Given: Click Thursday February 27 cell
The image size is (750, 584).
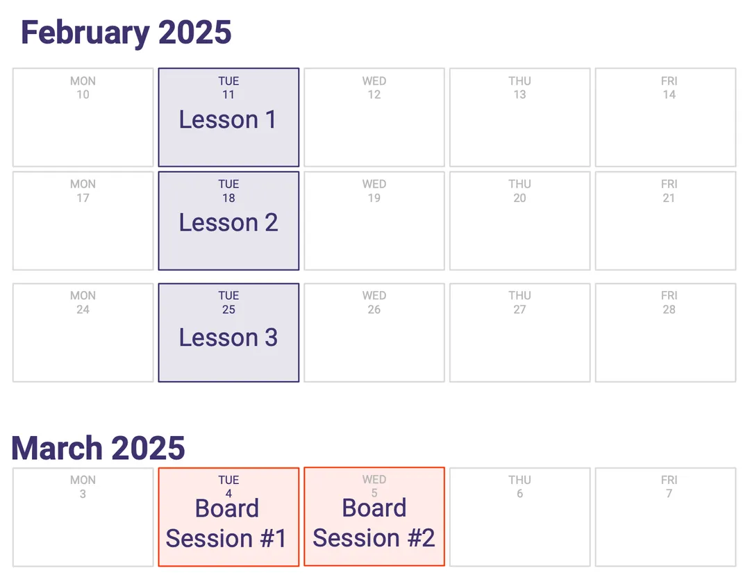Looking at the screenshot, I should (x=520, y=333).
